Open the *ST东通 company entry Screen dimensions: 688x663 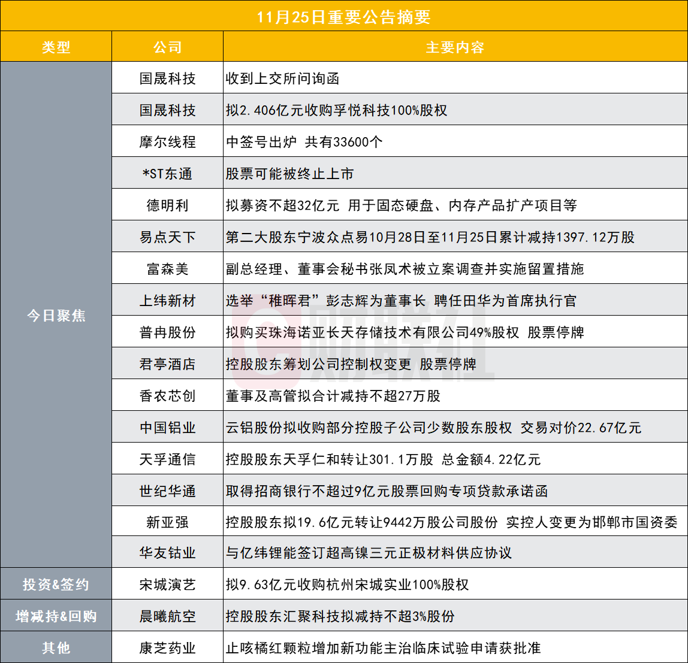click(167, 174)
